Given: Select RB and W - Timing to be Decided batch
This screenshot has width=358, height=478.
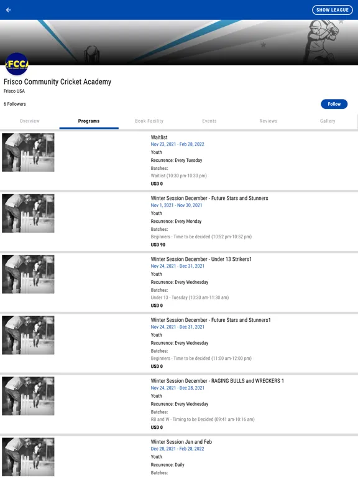Looking at the screenshot, I should click(203, 419).
